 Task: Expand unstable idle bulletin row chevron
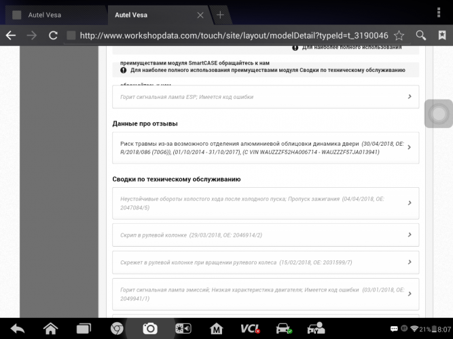point(410,203)
